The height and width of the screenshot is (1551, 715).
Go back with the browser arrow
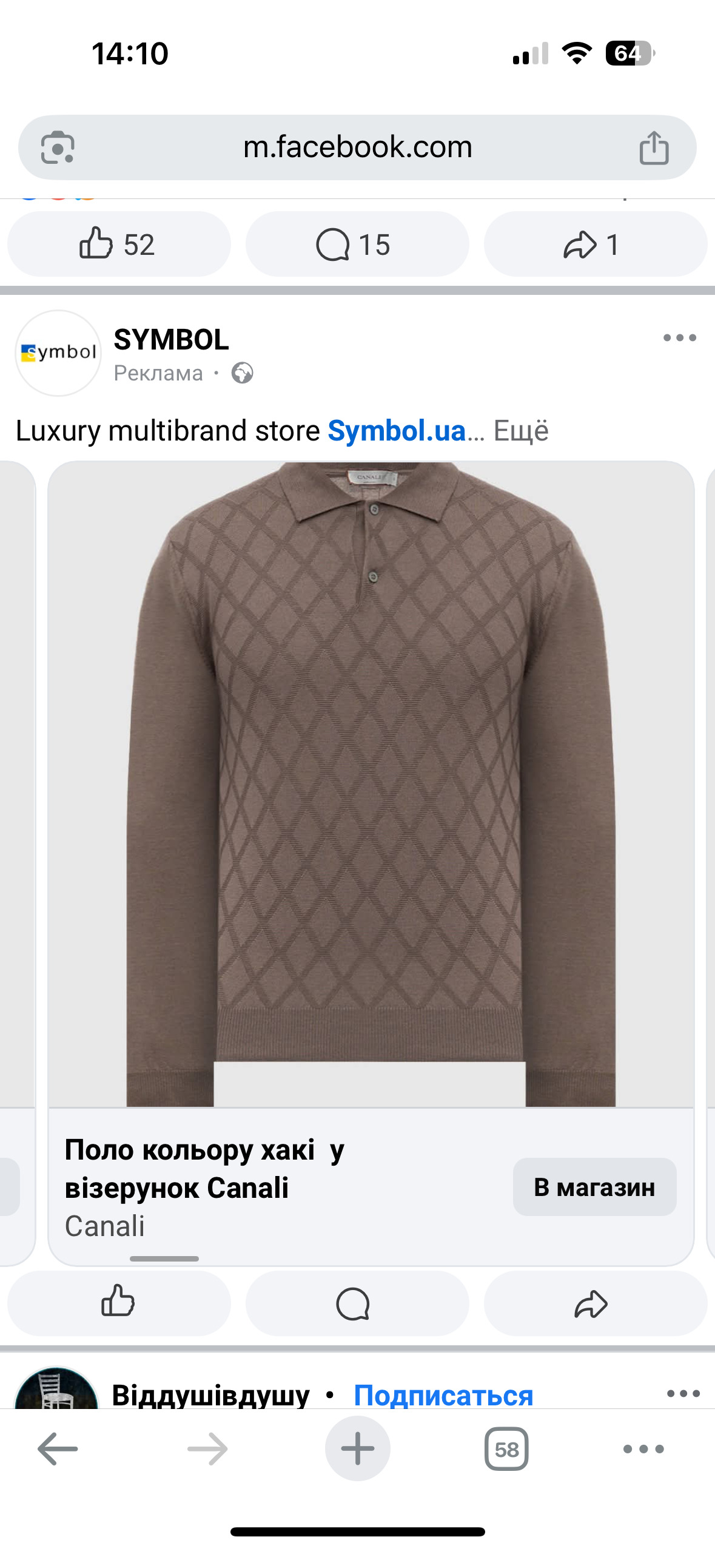coord(58,1449)
